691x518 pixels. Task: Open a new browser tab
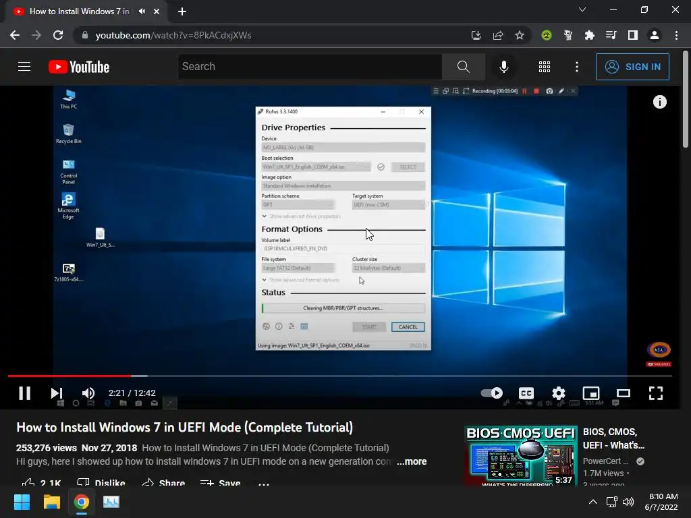point(182,11)
